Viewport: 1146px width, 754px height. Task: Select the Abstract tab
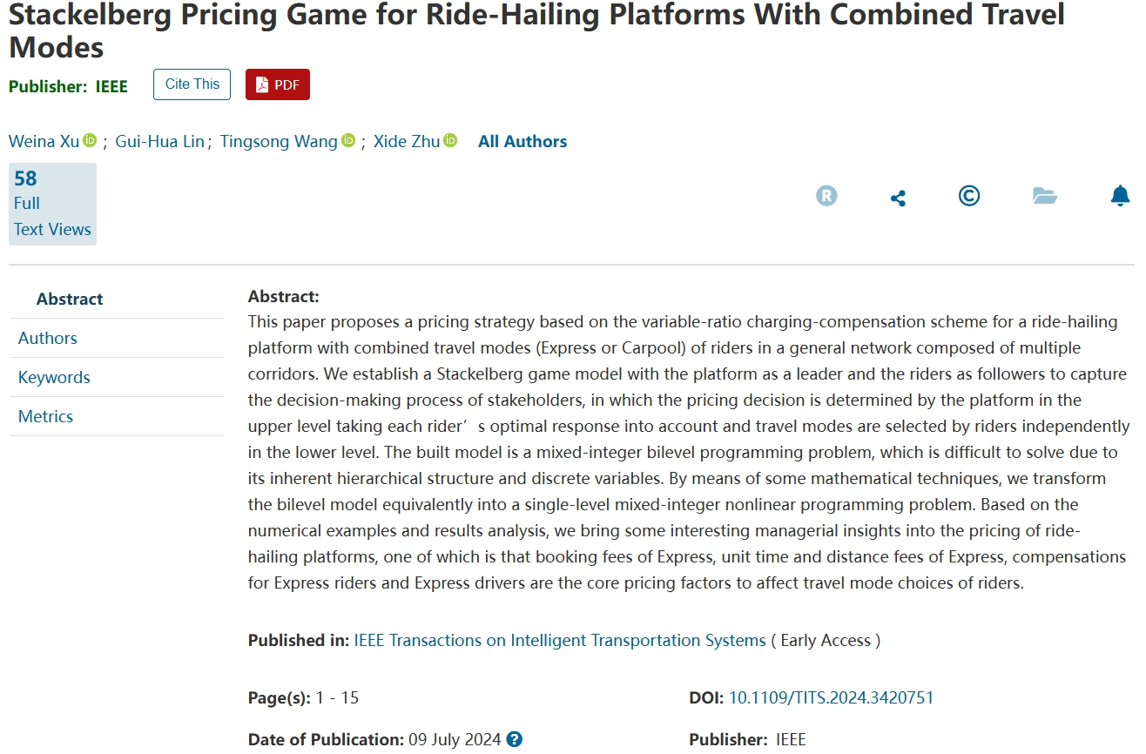[70, 299]
